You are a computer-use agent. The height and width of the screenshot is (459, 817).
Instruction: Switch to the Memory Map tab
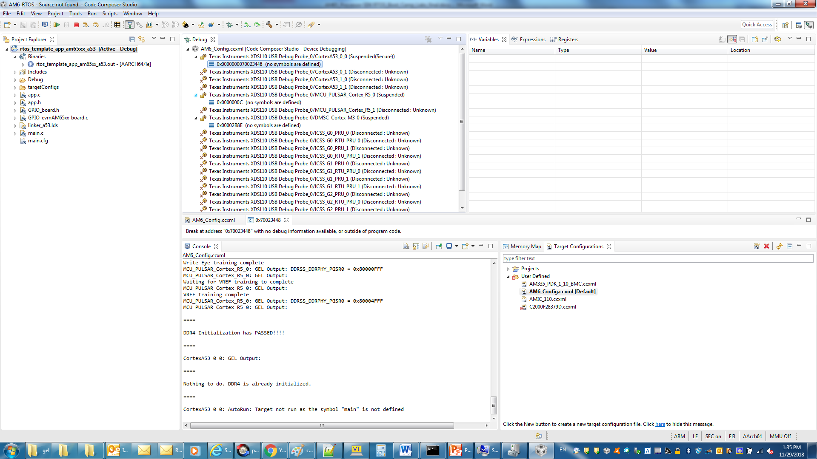pyautogui.click(x=522, y=246)
